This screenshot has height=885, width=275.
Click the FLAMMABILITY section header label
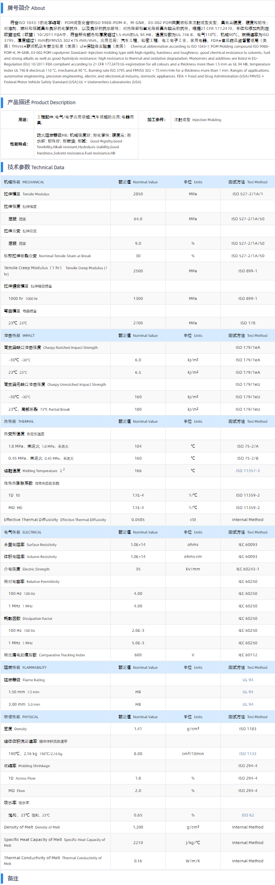click(25, 667)
